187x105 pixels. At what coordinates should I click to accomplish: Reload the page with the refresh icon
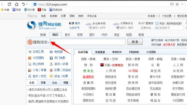point(9,4)
